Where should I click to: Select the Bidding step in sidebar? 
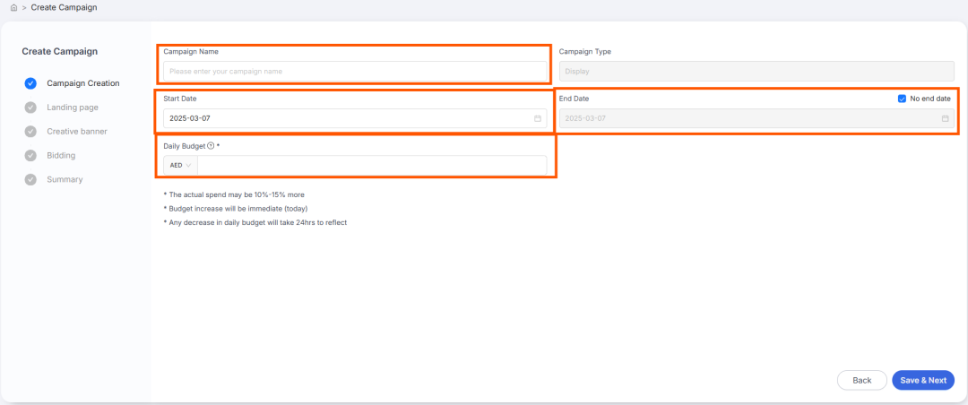click(61, 156)
